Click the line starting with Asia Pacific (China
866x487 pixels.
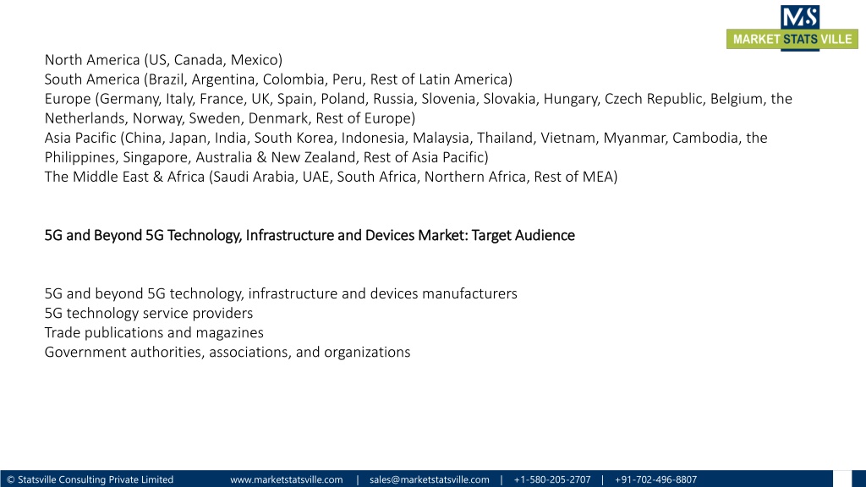coord(406,138)
